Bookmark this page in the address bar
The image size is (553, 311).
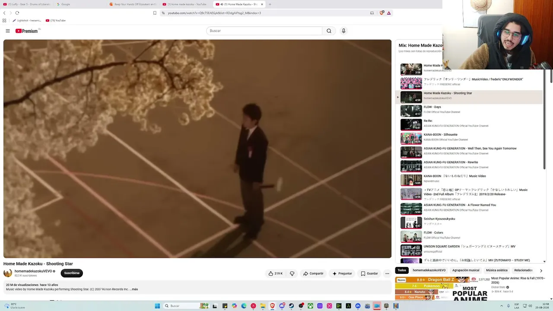pos(155,13)
